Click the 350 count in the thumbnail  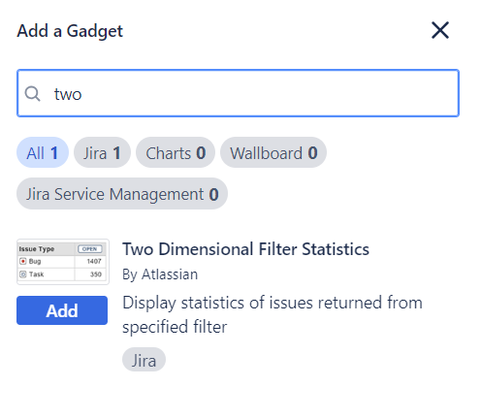(x=96, y=274)
